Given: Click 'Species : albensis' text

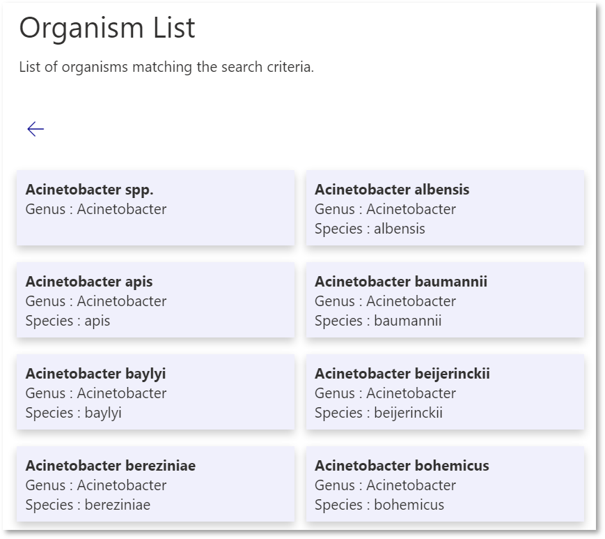Looking at the screenshot, I should coord(370,229).
